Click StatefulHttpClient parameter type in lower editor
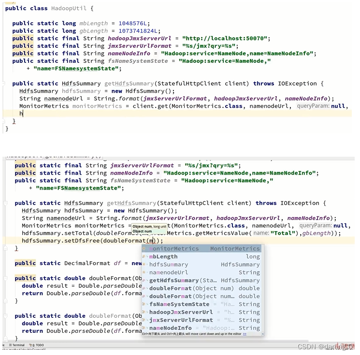 [x=192, y=203]
